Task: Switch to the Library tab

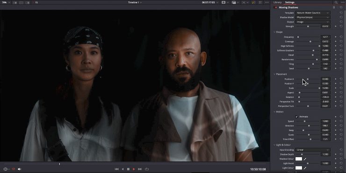Action: click(277, 2)
